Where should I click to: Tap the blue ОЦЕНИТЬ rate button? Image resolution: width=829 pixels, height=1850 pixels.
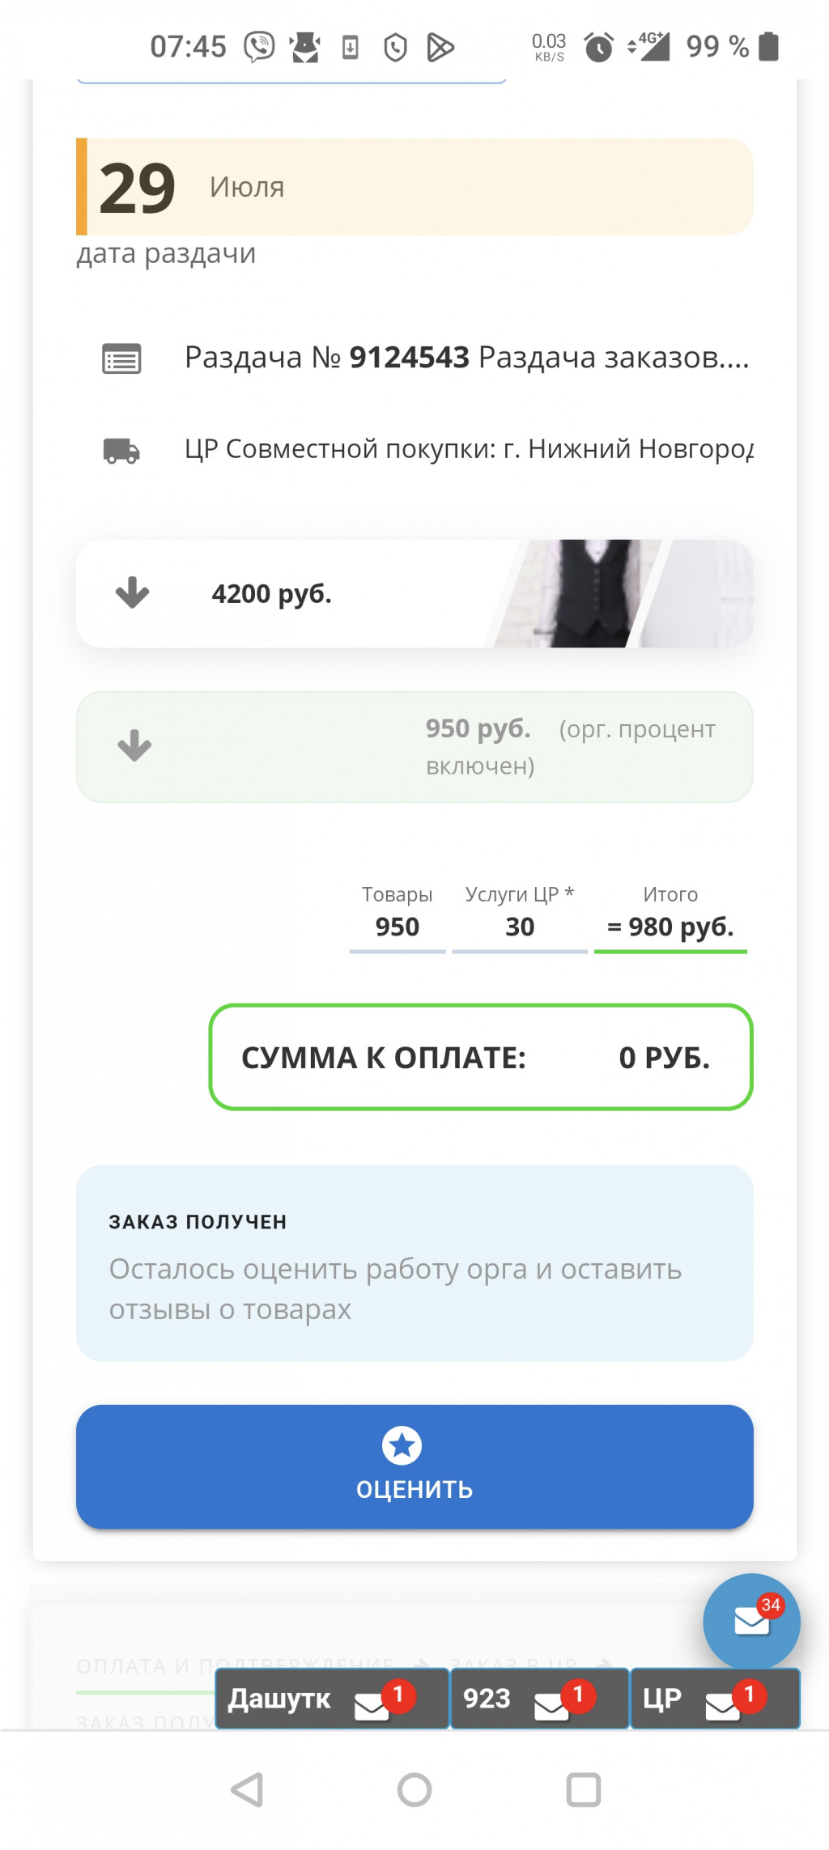[414, 1466]
